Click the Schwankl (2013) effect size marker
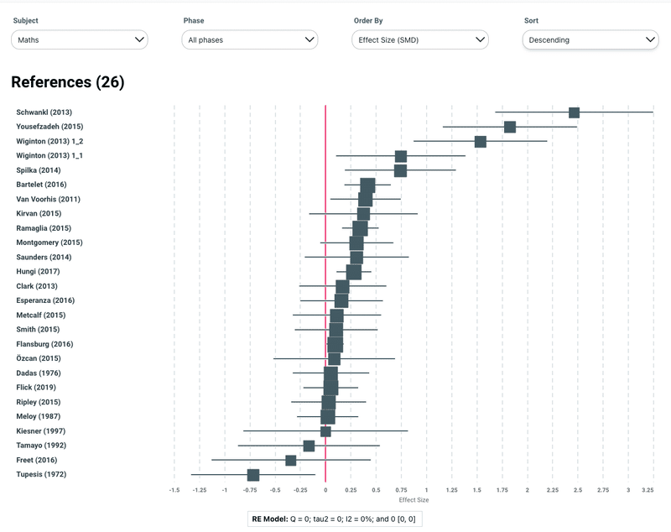Image resolution: width=671 pixels, height=532 pixels. click(574, 112)
